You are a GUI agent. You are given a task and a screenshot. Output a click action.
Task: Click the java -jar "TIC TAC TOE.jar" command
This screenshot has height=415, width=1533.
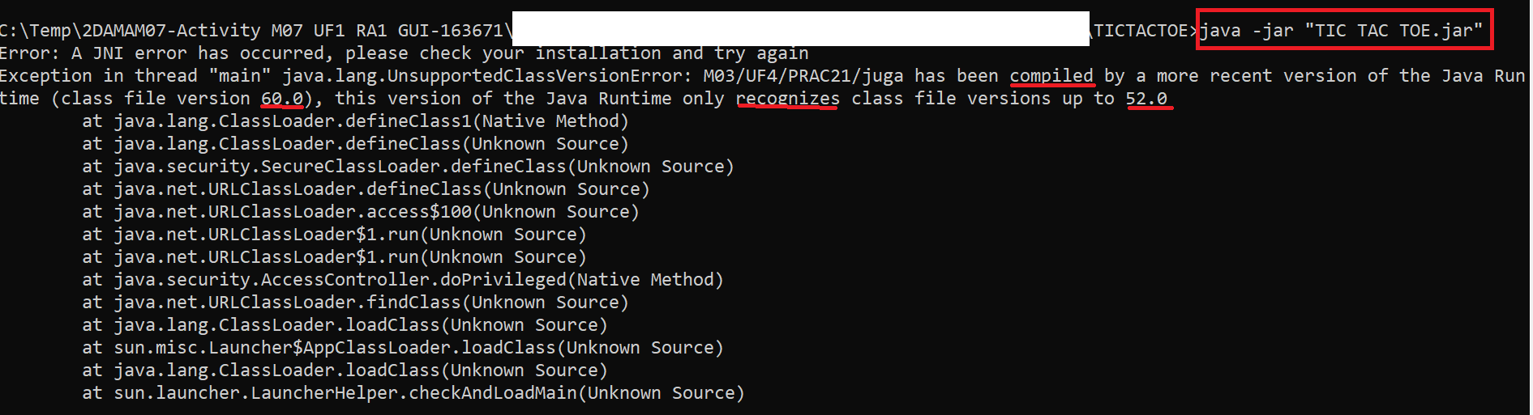coord(1341,31)
